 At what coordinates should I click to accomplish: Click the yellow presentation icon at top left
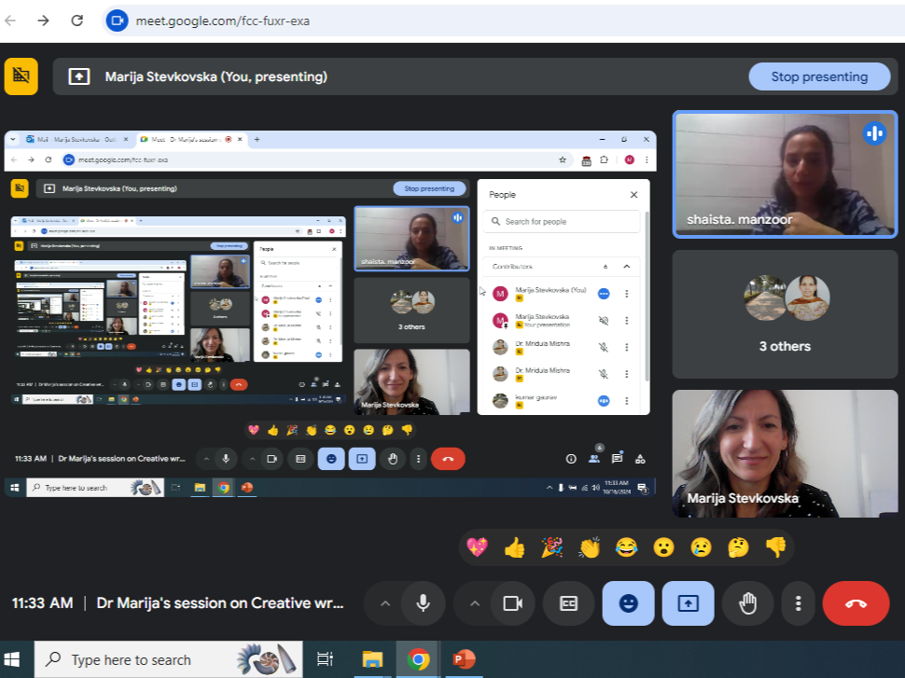coord(21,76)
